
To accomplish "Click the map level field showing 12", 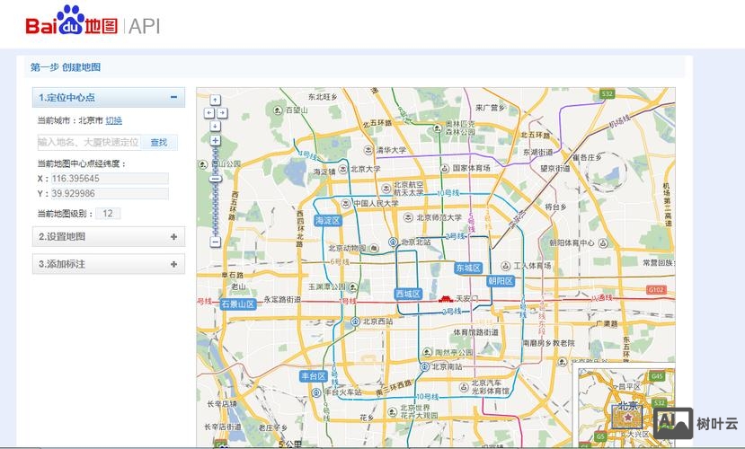I will coord(108,214).
